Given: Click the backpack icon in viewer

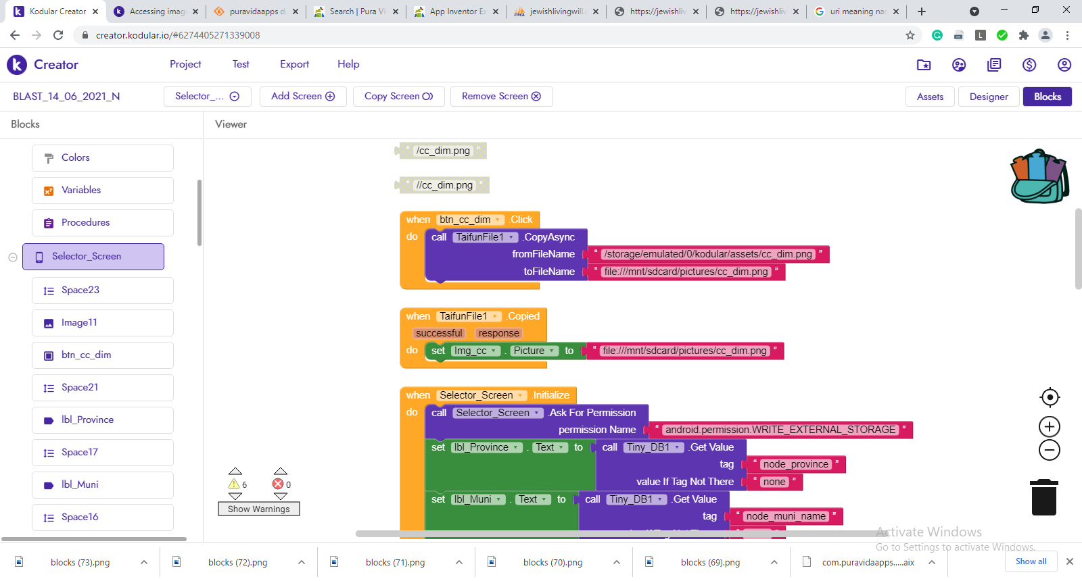Looking at the screenshot, I should (x=1039, y=177).
